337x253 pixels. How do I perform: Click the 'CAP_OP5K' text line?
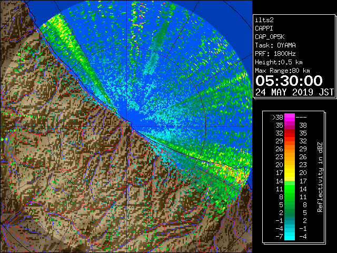270,37
